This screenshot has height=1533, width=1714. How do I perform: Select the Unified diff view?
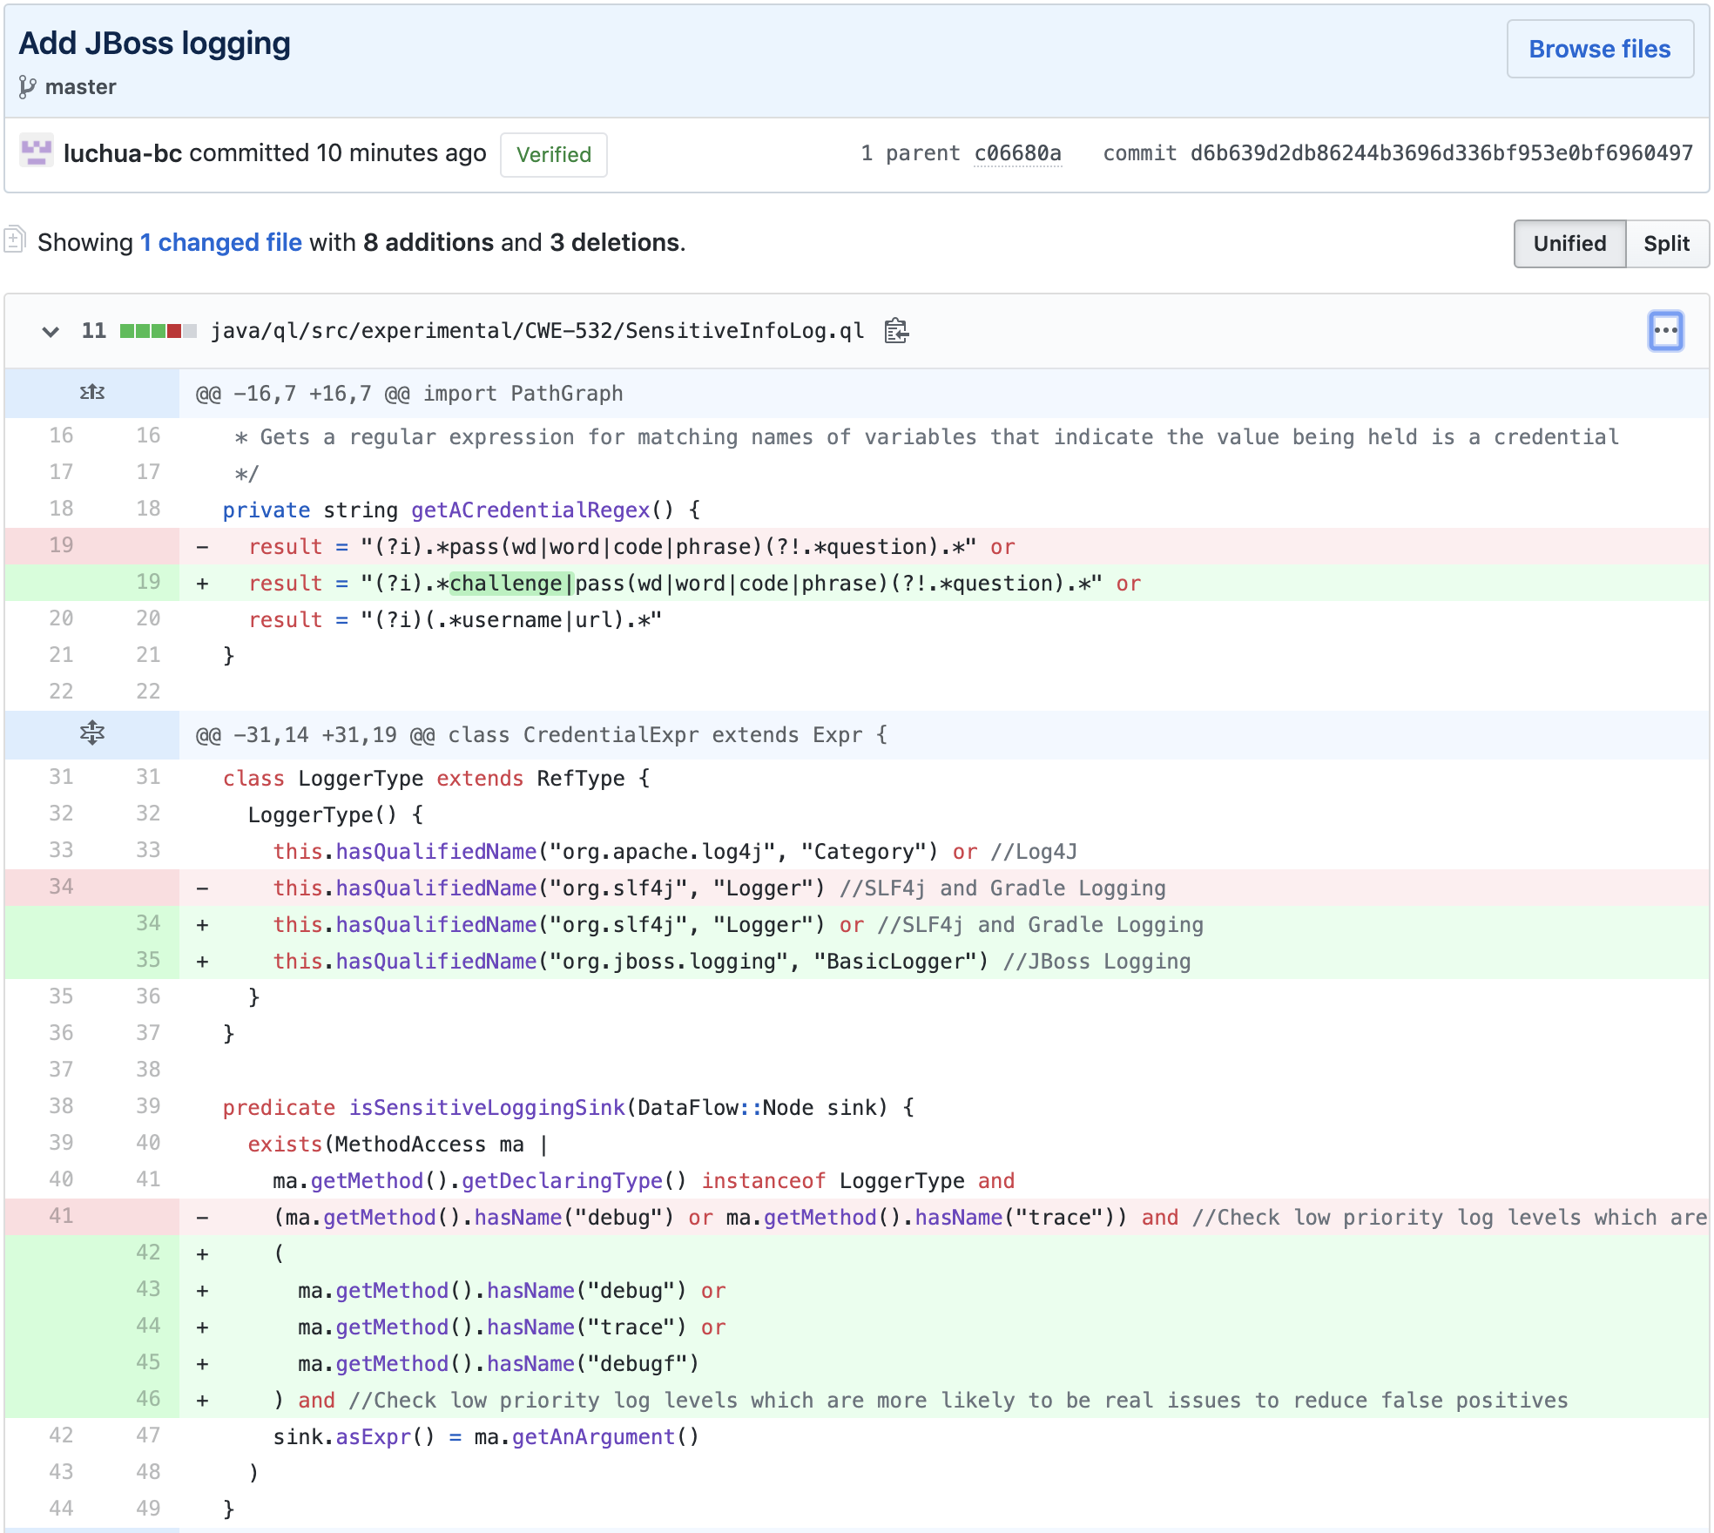click(x=1569, y=244)
